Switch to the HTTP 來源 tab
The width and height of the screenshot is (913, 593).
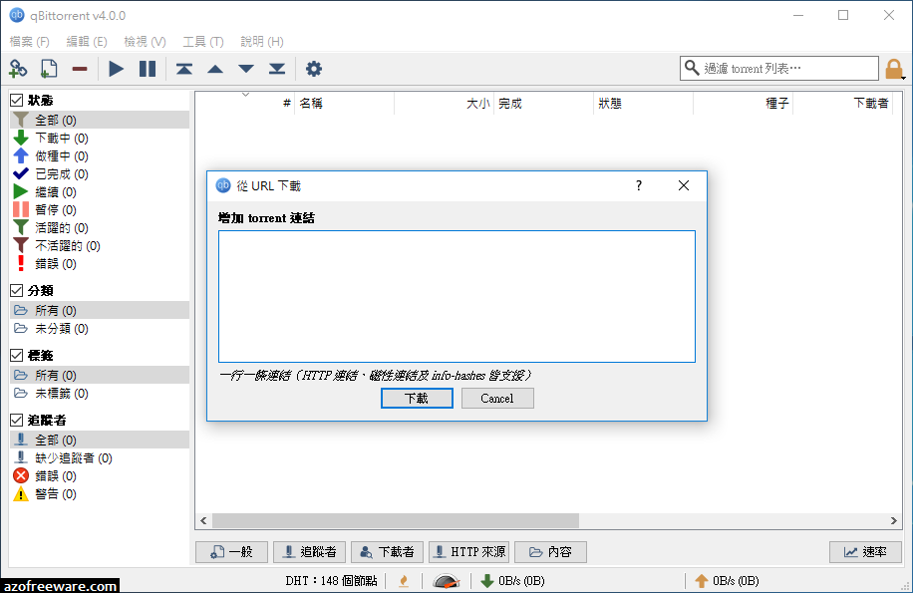(468, 551)
